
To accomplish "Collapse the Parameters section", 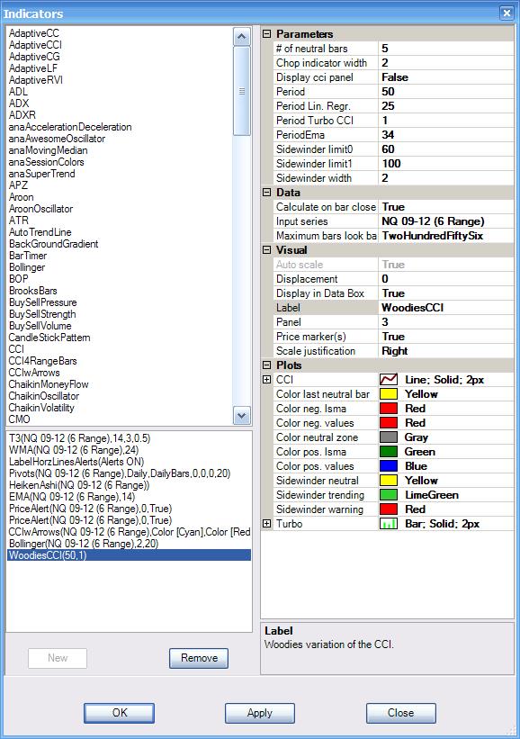I will tap(266, 34).
